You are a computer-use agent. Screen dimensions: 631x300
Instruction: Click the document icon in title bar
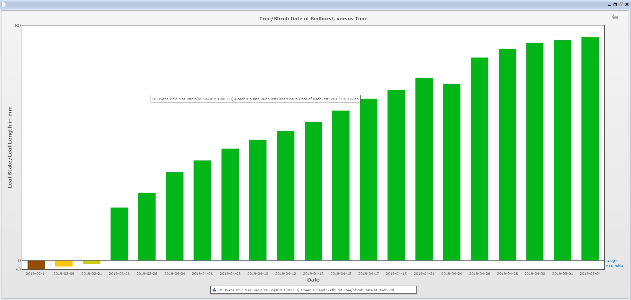4,5
